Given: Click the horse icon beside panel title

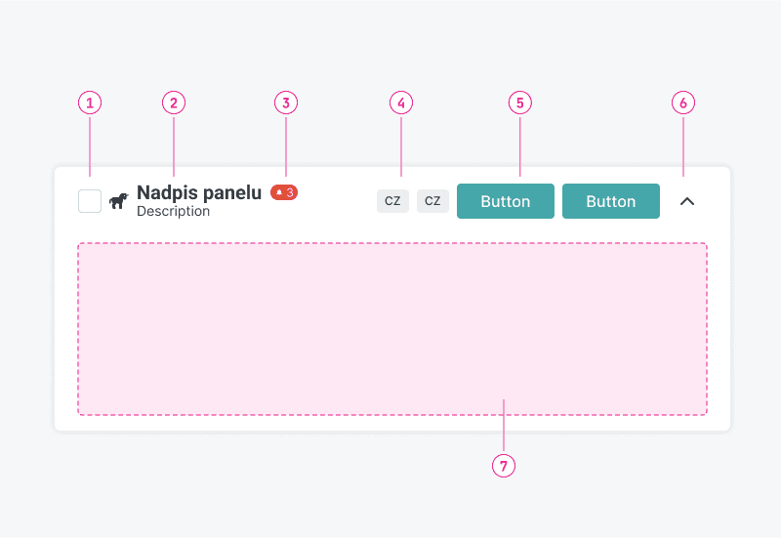Looking at the screenshot, I should tap(118, 201).
